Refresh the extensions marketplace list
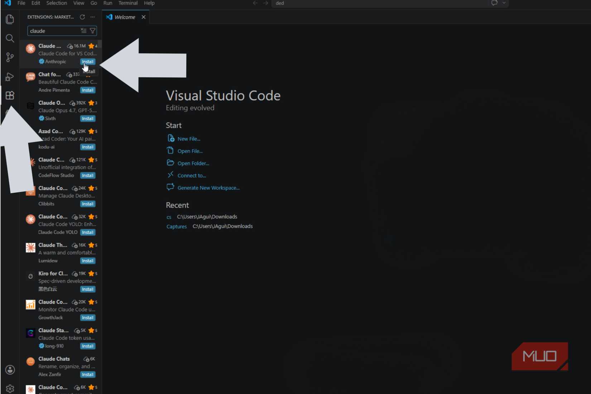The width and height of the screenshot is (591, 394). pyautogui.click(x=82, y=17)
